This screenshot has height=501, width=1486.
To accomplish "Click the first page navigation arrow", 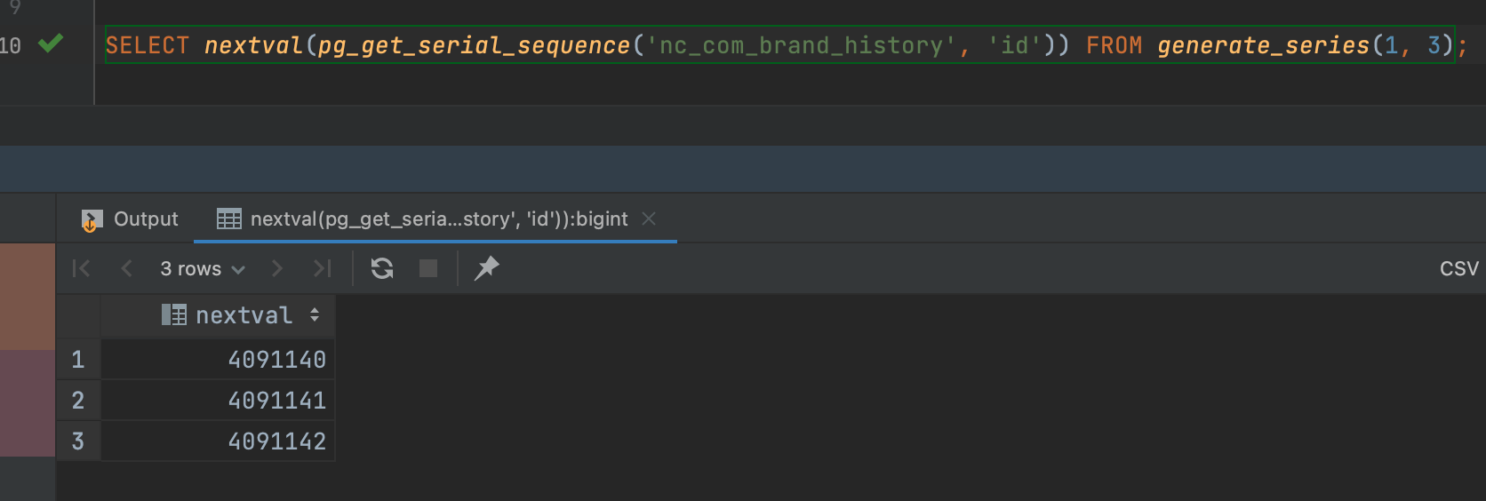I will [81, 268].
